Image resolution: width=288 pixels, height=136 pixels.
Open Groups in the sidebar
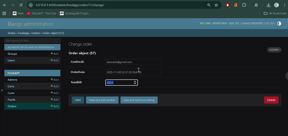[x=12, y=54]
